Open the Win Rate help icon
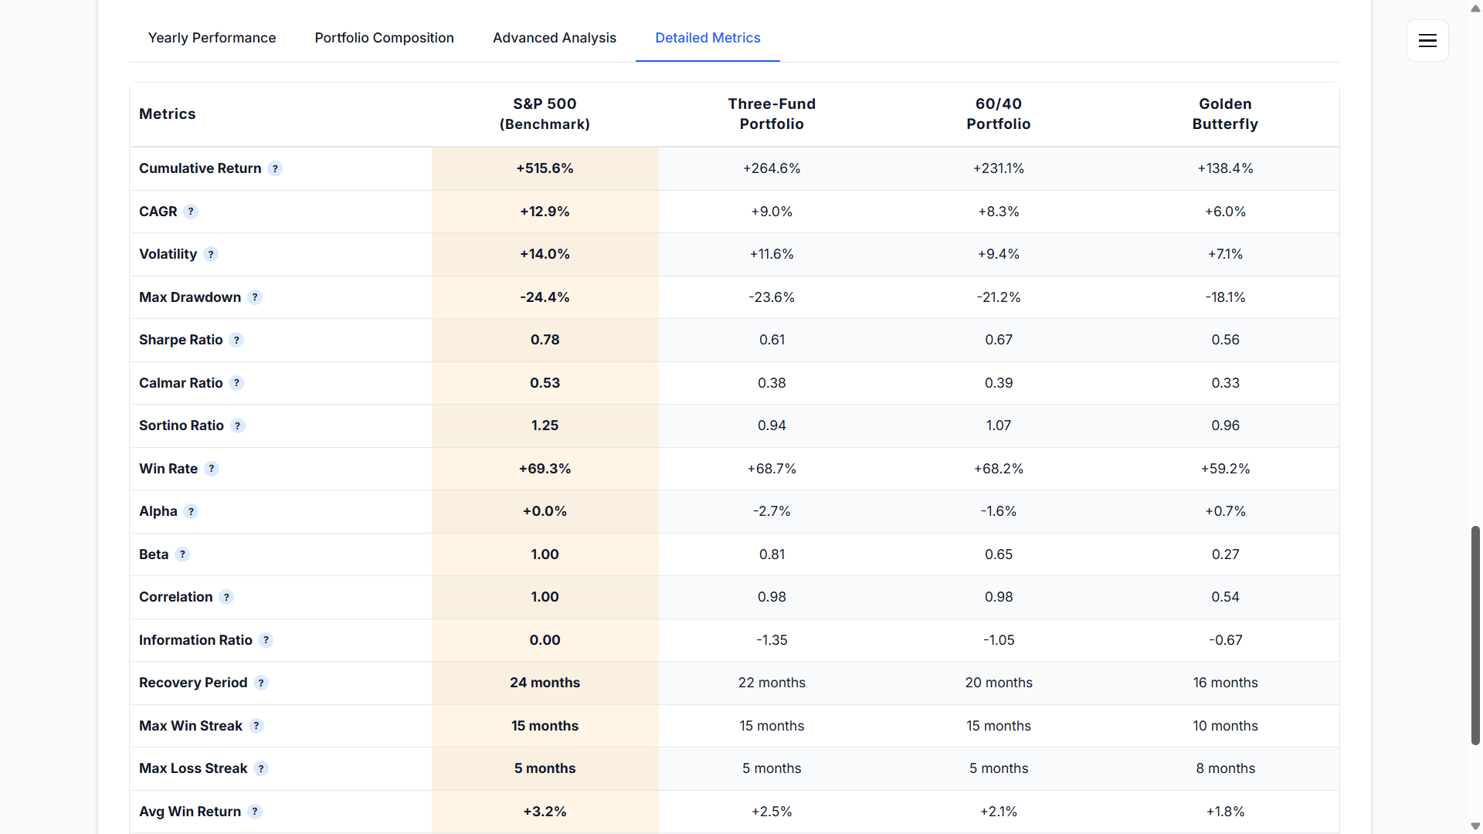 coord(212,469)
